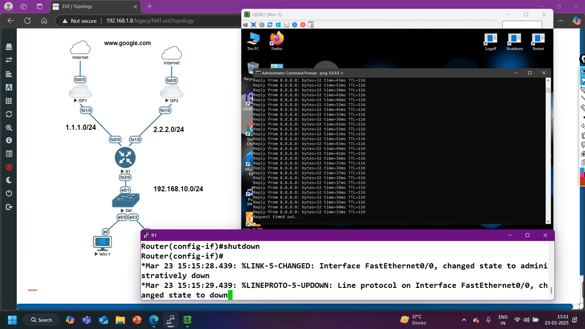Click QEMU Windows key toolbar icon
Viewport: 585px width, 329px height.
[278, 25]
